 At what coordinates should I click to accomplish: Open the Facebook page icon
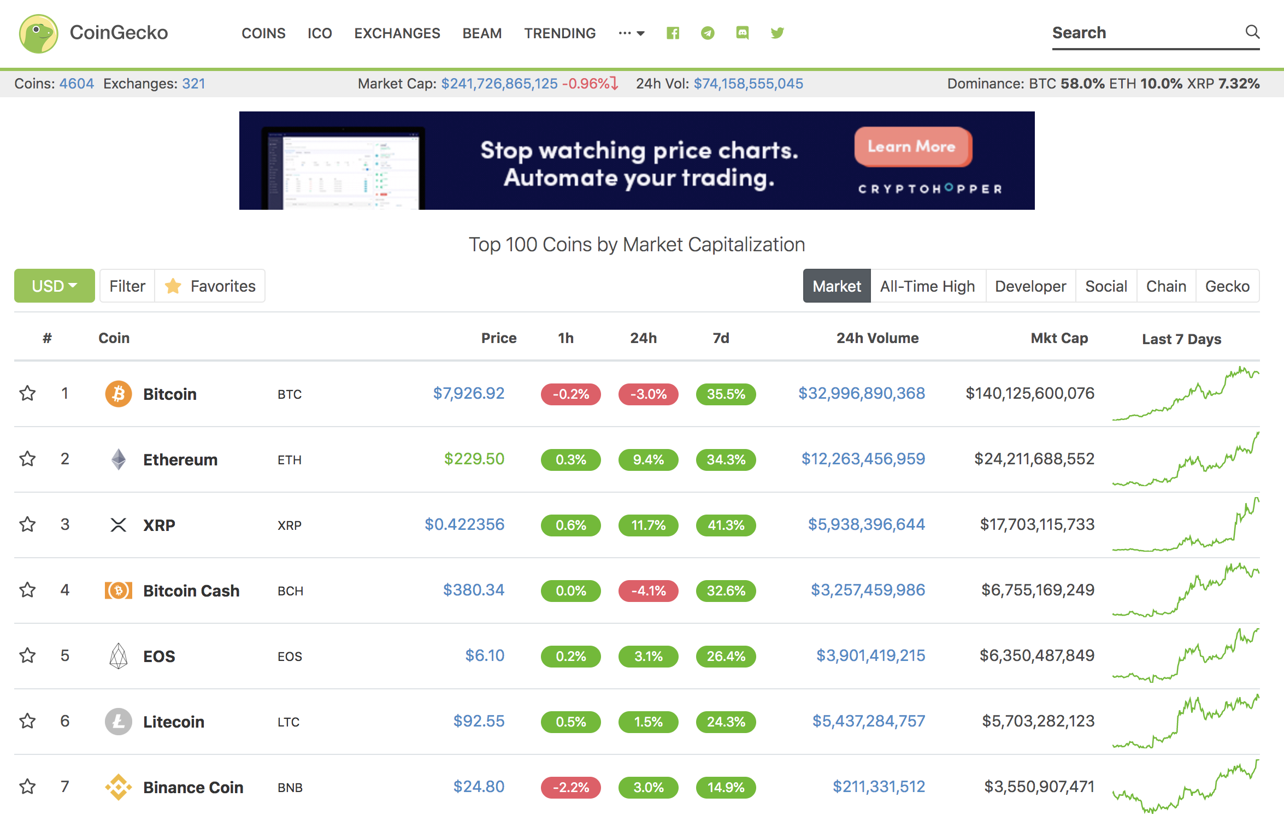point(673,33)
